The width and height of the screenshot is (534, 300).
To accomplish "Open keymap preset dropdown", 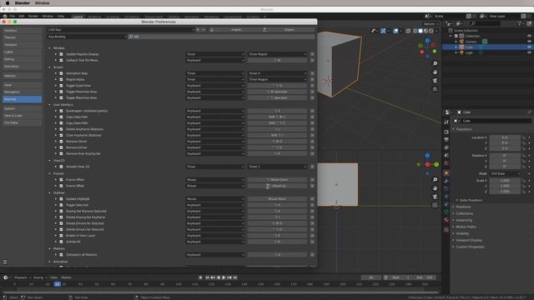I will (121, 30).
